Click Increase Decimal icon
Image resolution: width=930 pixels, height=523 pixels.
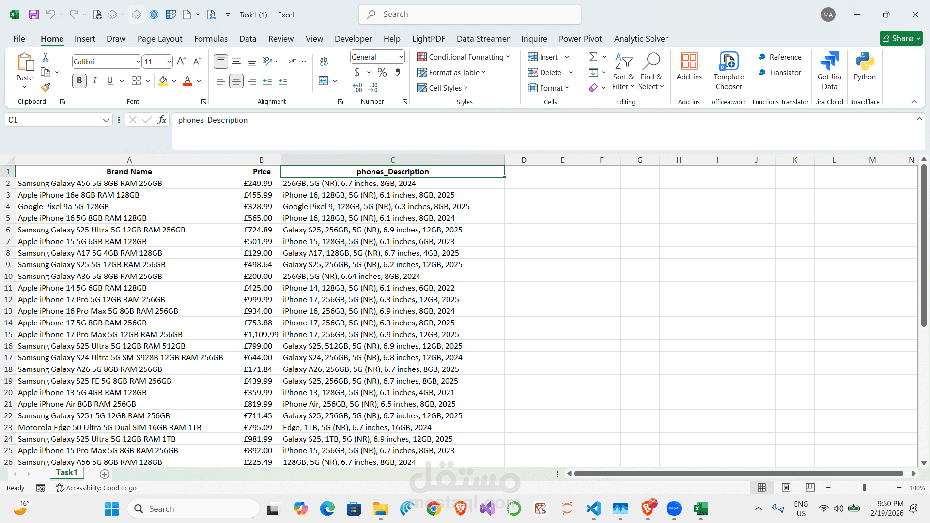[x=357, y=88]
